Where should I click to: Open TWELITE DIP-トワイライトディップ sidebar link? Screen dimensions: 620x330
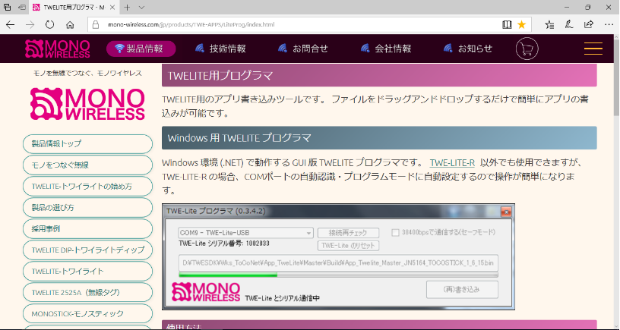click(x=88, y=250)
